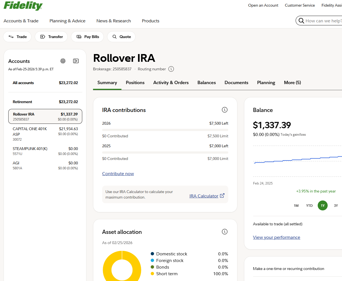Click the Contribute now link

coord(118,174)
